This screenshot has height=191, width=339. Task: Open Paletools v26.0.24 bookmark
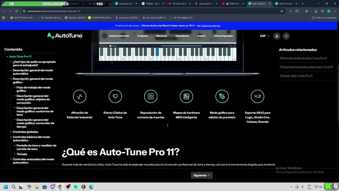[74, 18]
